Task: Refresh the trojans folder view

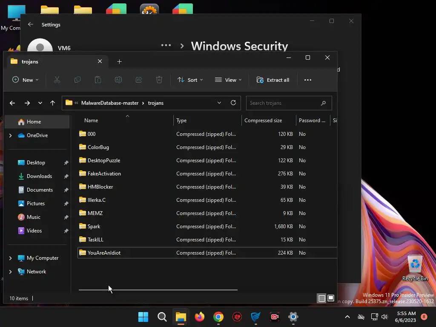Action: point(233,103)
